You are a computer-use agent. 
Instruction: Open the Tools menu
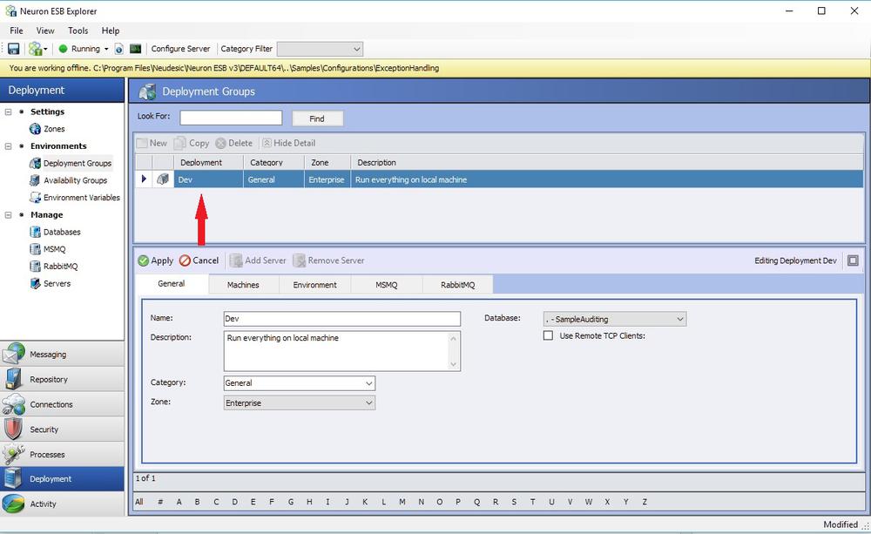point(78,30)
